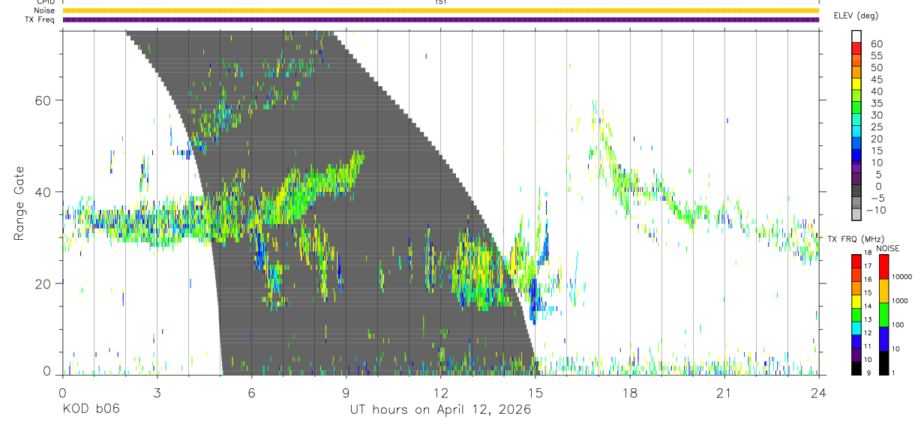
Task: Click the purple TX Freq strip above plot
Action: pyautogui.click(x=440, y=19)
